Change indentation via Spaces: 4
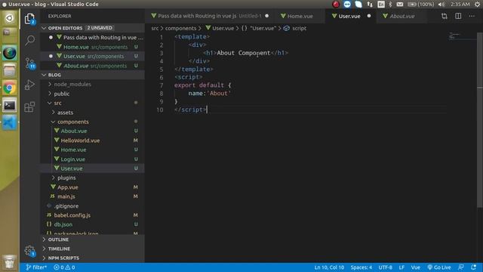483x272 pixels. point(361,267)
